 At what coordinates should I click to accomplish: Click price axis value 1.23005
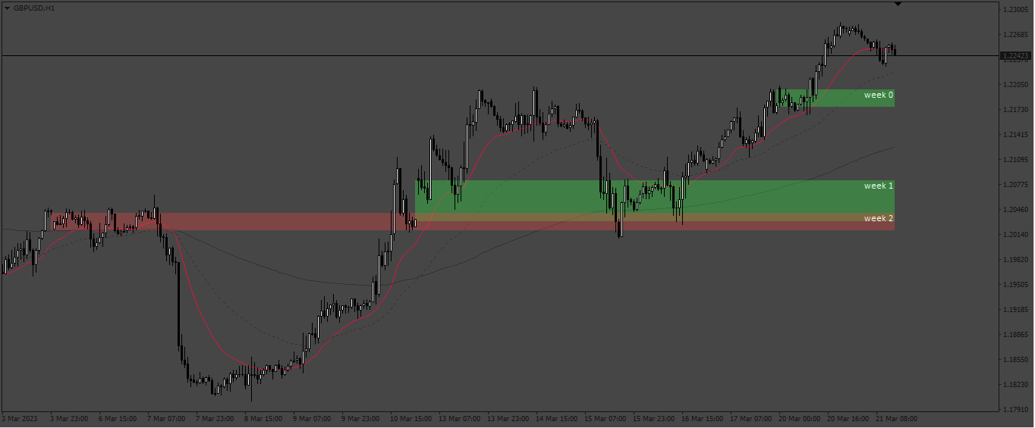click(1015, 9)
